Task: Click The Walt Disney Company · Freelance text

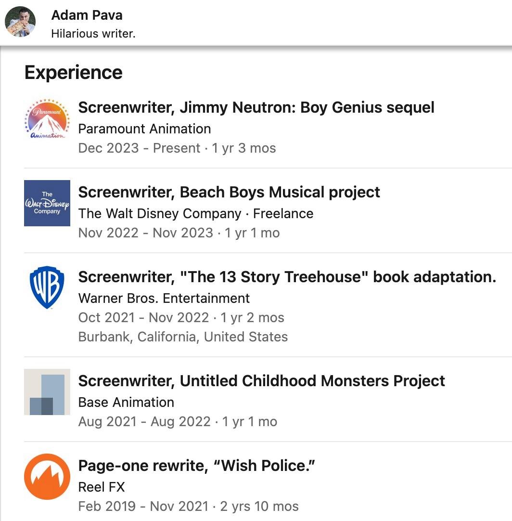Action: click(x=195, y=213)
